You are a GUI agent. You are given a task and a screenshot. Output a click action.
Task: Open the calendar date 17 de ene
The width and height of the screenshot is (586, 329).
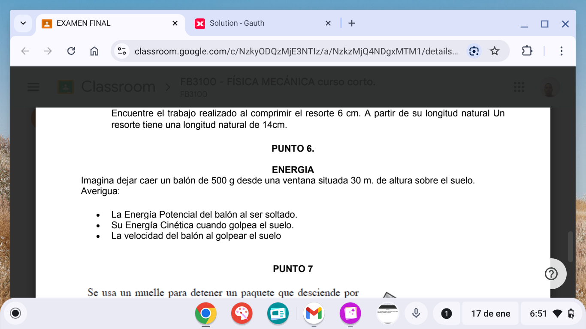(490, 314)
